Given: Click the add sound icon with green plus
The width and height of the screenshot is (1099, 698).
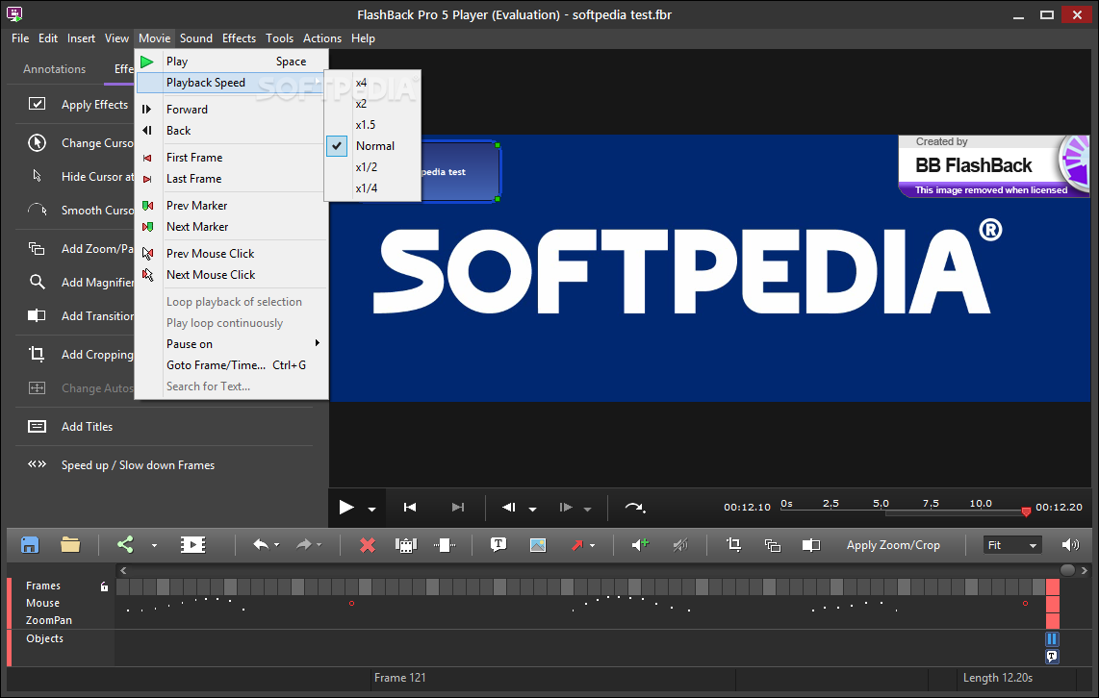Looking at the screenshot, I should (640, 545).
